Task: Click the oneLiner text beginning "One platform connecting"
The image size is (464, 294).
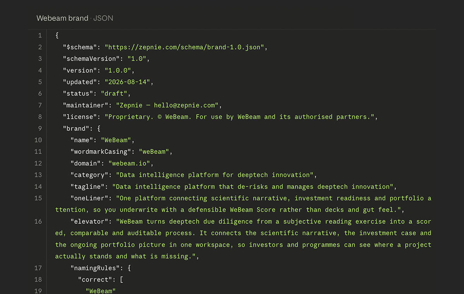Action: [x=243, y=204]
